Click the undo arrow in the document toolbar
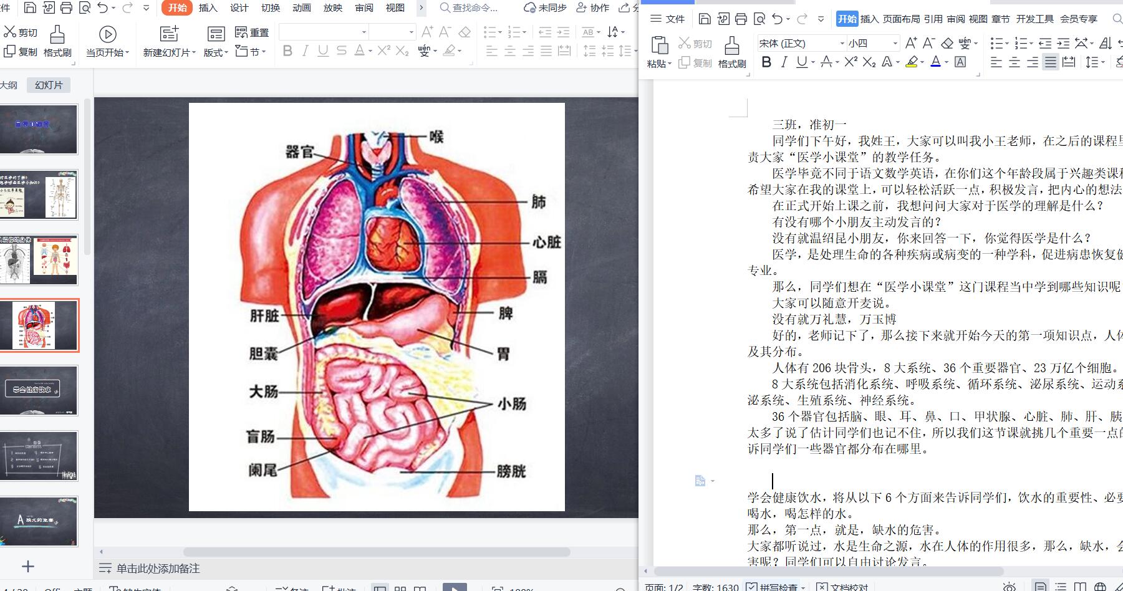Viewport: 1123px width, 591px height. (778, 19)
